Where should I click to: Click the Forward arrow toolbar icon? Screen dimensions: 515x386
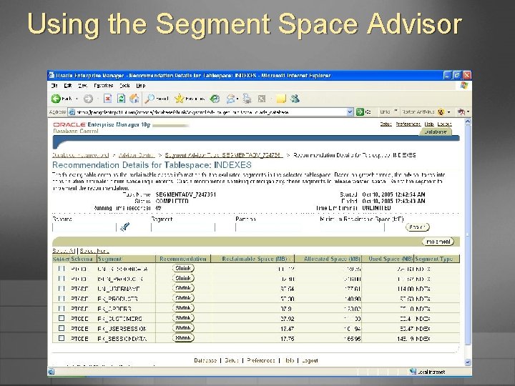coord(88,99)
